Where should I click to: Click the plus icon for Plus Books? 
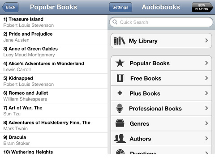[x=120, y=93]
